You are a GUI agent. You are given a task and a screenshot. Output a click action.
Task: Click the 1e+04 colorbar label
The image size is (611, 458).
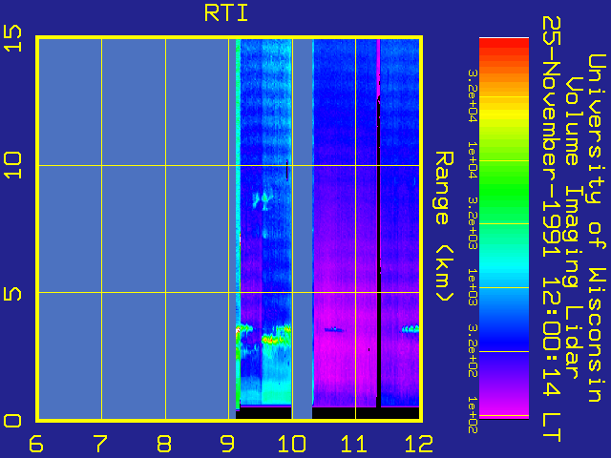point(473,160)
